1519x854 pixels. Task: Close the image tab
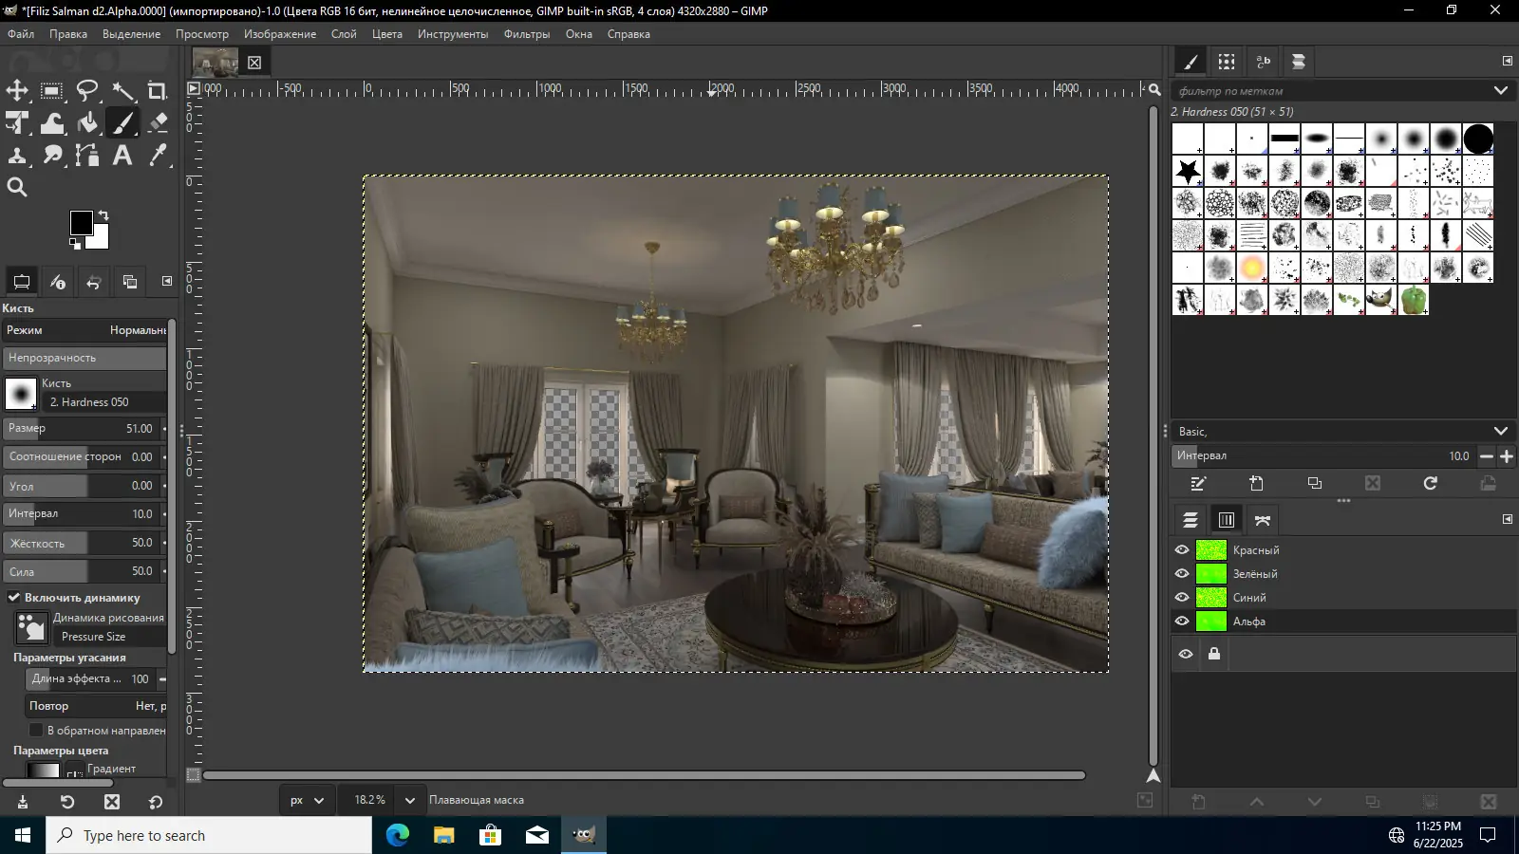(254, 63)
